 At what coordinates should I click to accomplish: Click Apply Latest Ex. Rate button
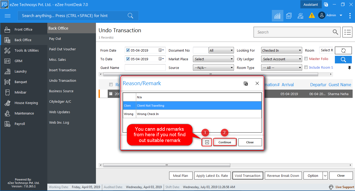(x=212, y=176)
